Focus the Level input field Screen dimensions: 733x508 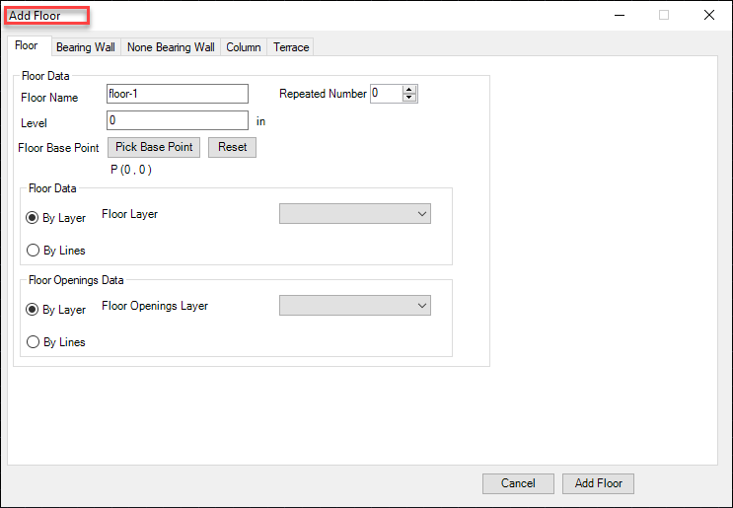178,120
